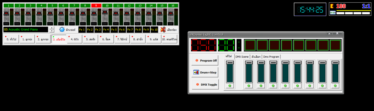Viewport: 374px width, 111px height.
Task: Toggle Fx 1 effect
Action: pos(82,29)
